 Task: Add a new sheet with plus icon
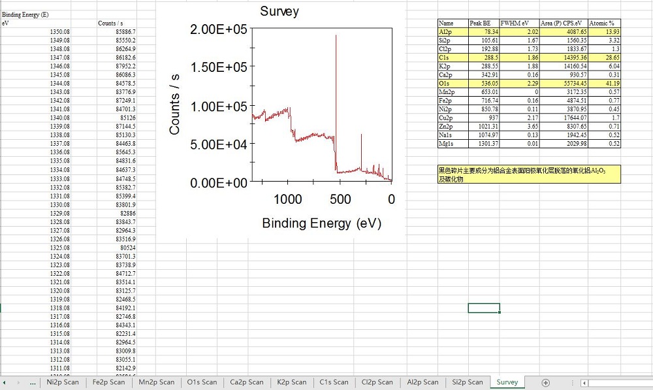click(x=546, y=382)
